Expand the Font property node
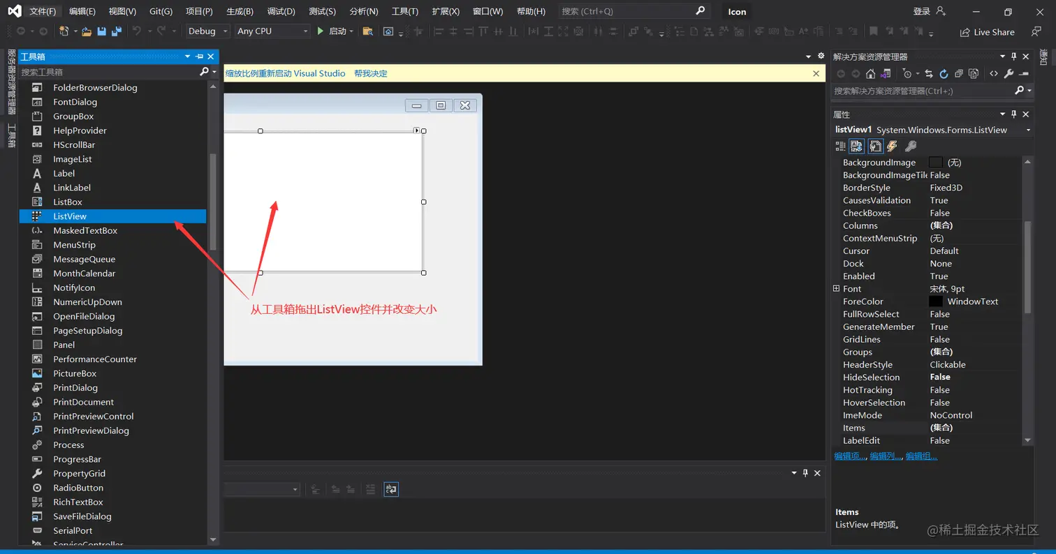 click(x=836, y=289)
